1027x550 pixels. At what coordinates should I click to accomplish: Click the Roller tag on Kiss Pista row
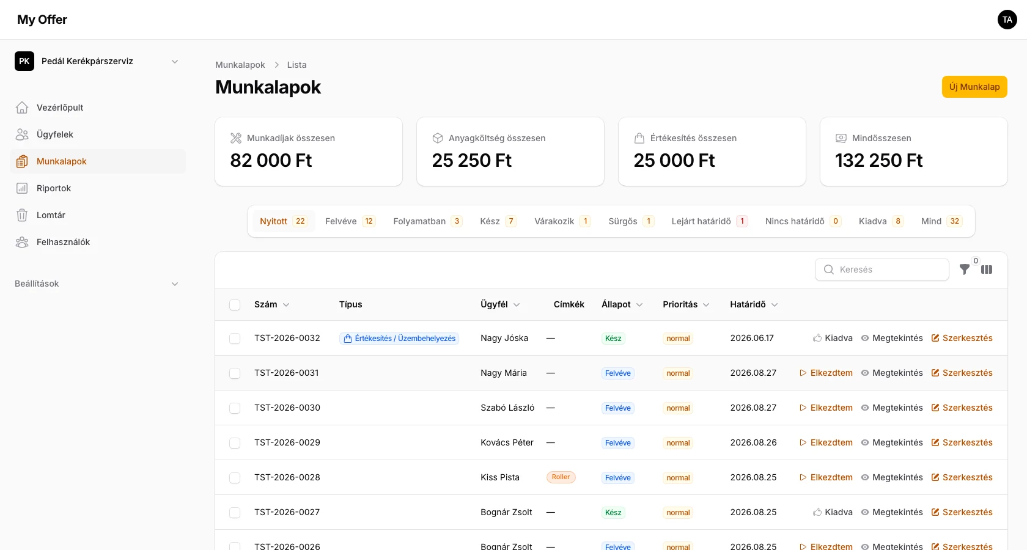pyautogui.click(x=561, y=477)
